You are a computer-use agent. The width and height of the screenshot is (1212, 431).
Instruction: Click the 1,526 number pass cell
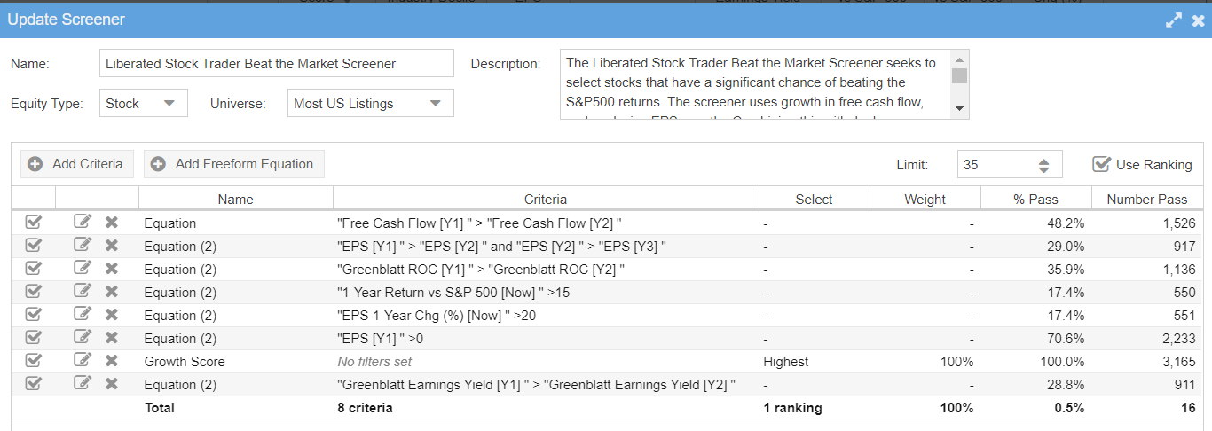1178,223
